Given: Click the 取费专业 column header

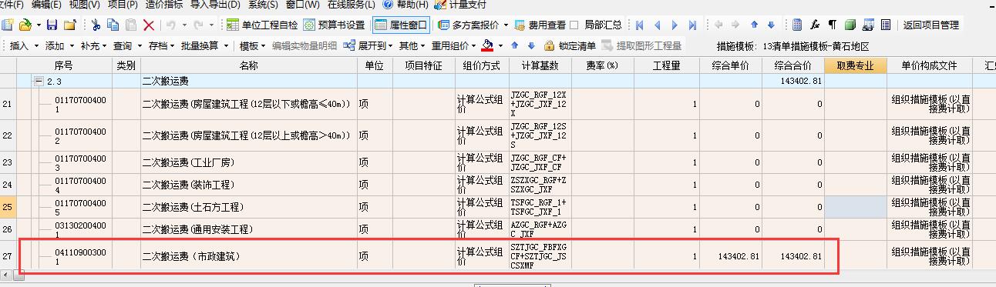Looking at the screenshot, I should (856, 65).
